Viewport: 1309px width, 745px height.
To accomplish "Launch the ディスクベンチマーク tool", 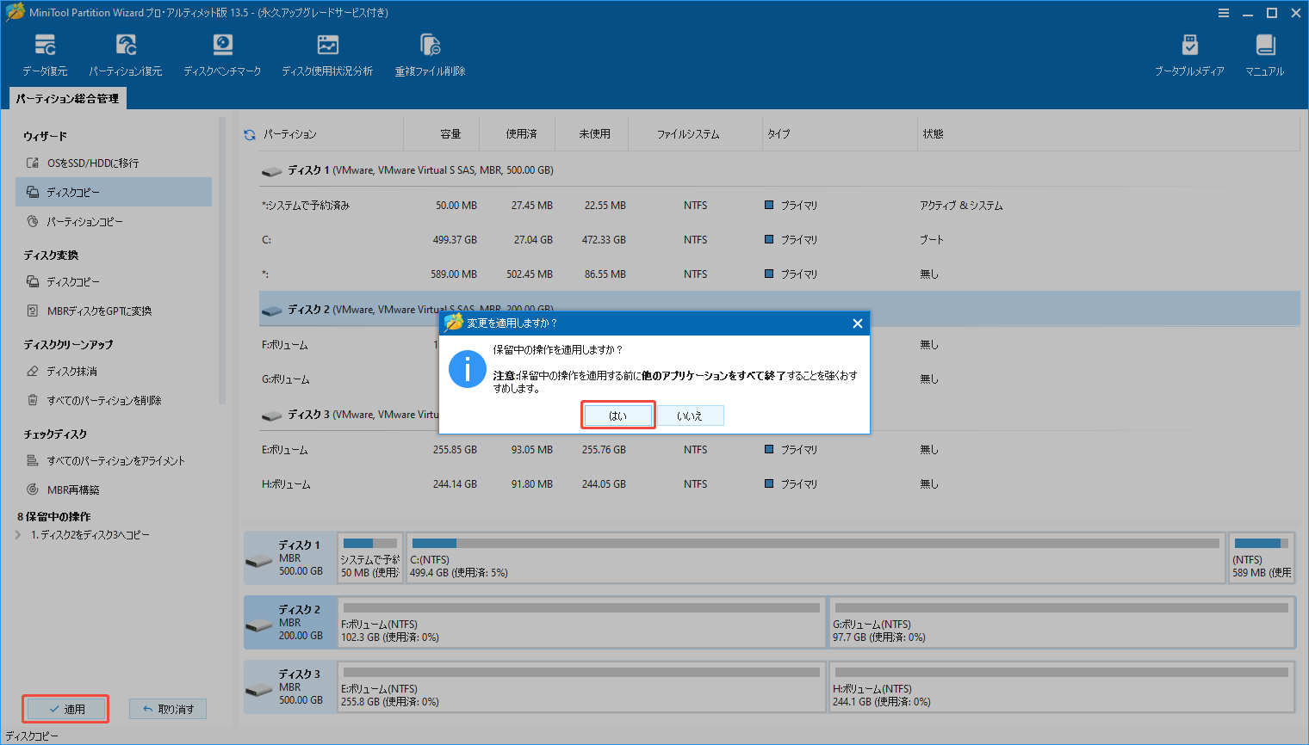I will tap(222, 52).
